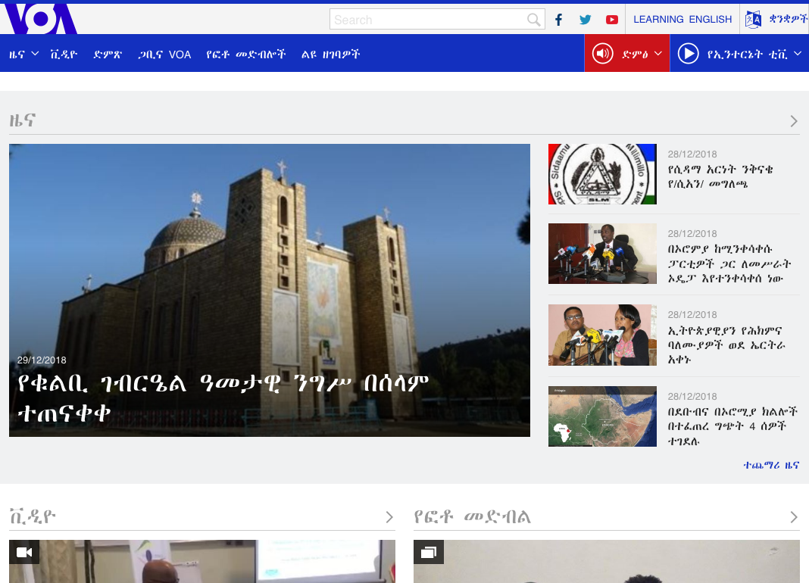
Task: Click the arrow beside the ዜና section header
Action: (x=794, y=121)
